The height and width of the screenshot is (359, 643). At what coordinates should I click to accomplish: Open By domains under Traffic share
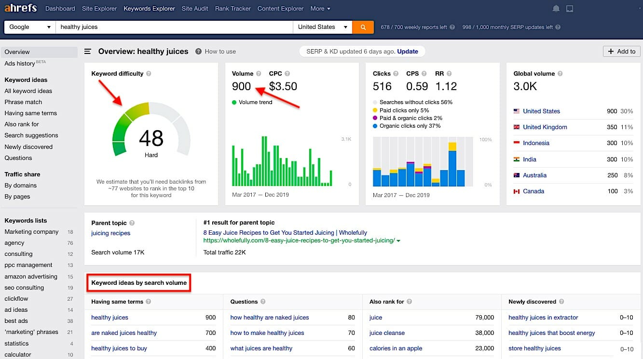[x=21, y=186]
